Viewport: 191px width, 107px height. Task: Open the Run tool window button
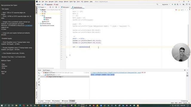[41, 101]
